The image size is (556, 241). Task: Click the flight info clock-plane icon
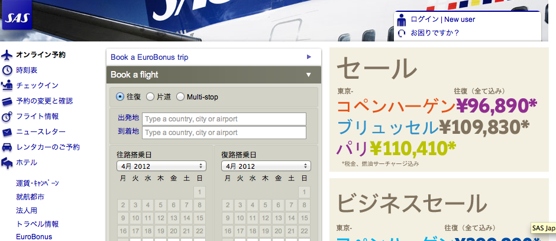click(7, 117)
